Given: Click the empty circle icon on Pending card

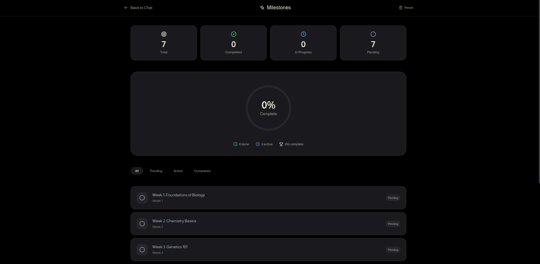Looking at the screenshot, I should 373,34.
